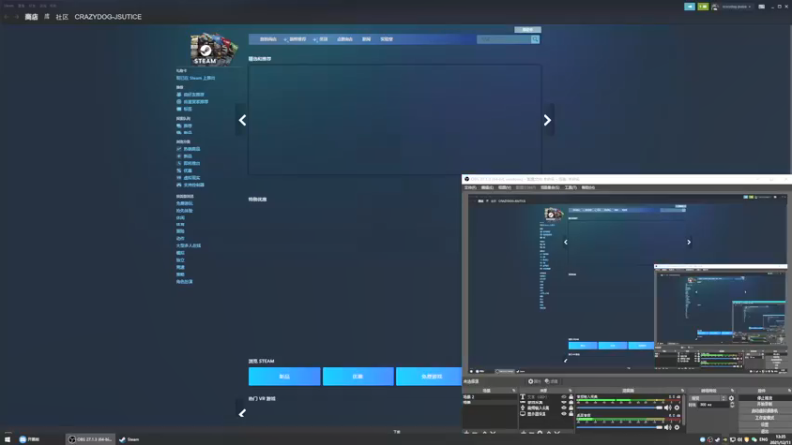Open gear settings for first mixer channel

tap(677, 408)
